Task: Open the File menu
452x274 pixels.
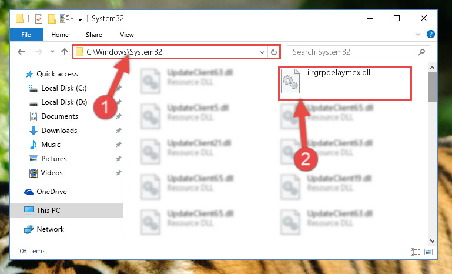Action: 26,35
